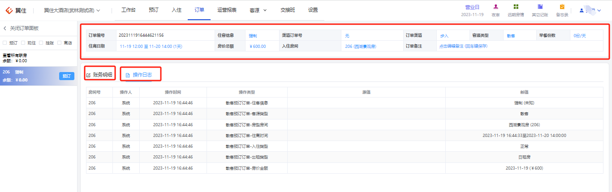Click 查看所有联房 entry

(15, 55)
